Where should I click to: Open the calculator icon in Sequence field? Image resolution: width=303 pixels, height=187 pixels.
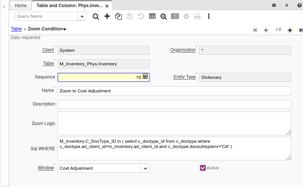(146, 77)
